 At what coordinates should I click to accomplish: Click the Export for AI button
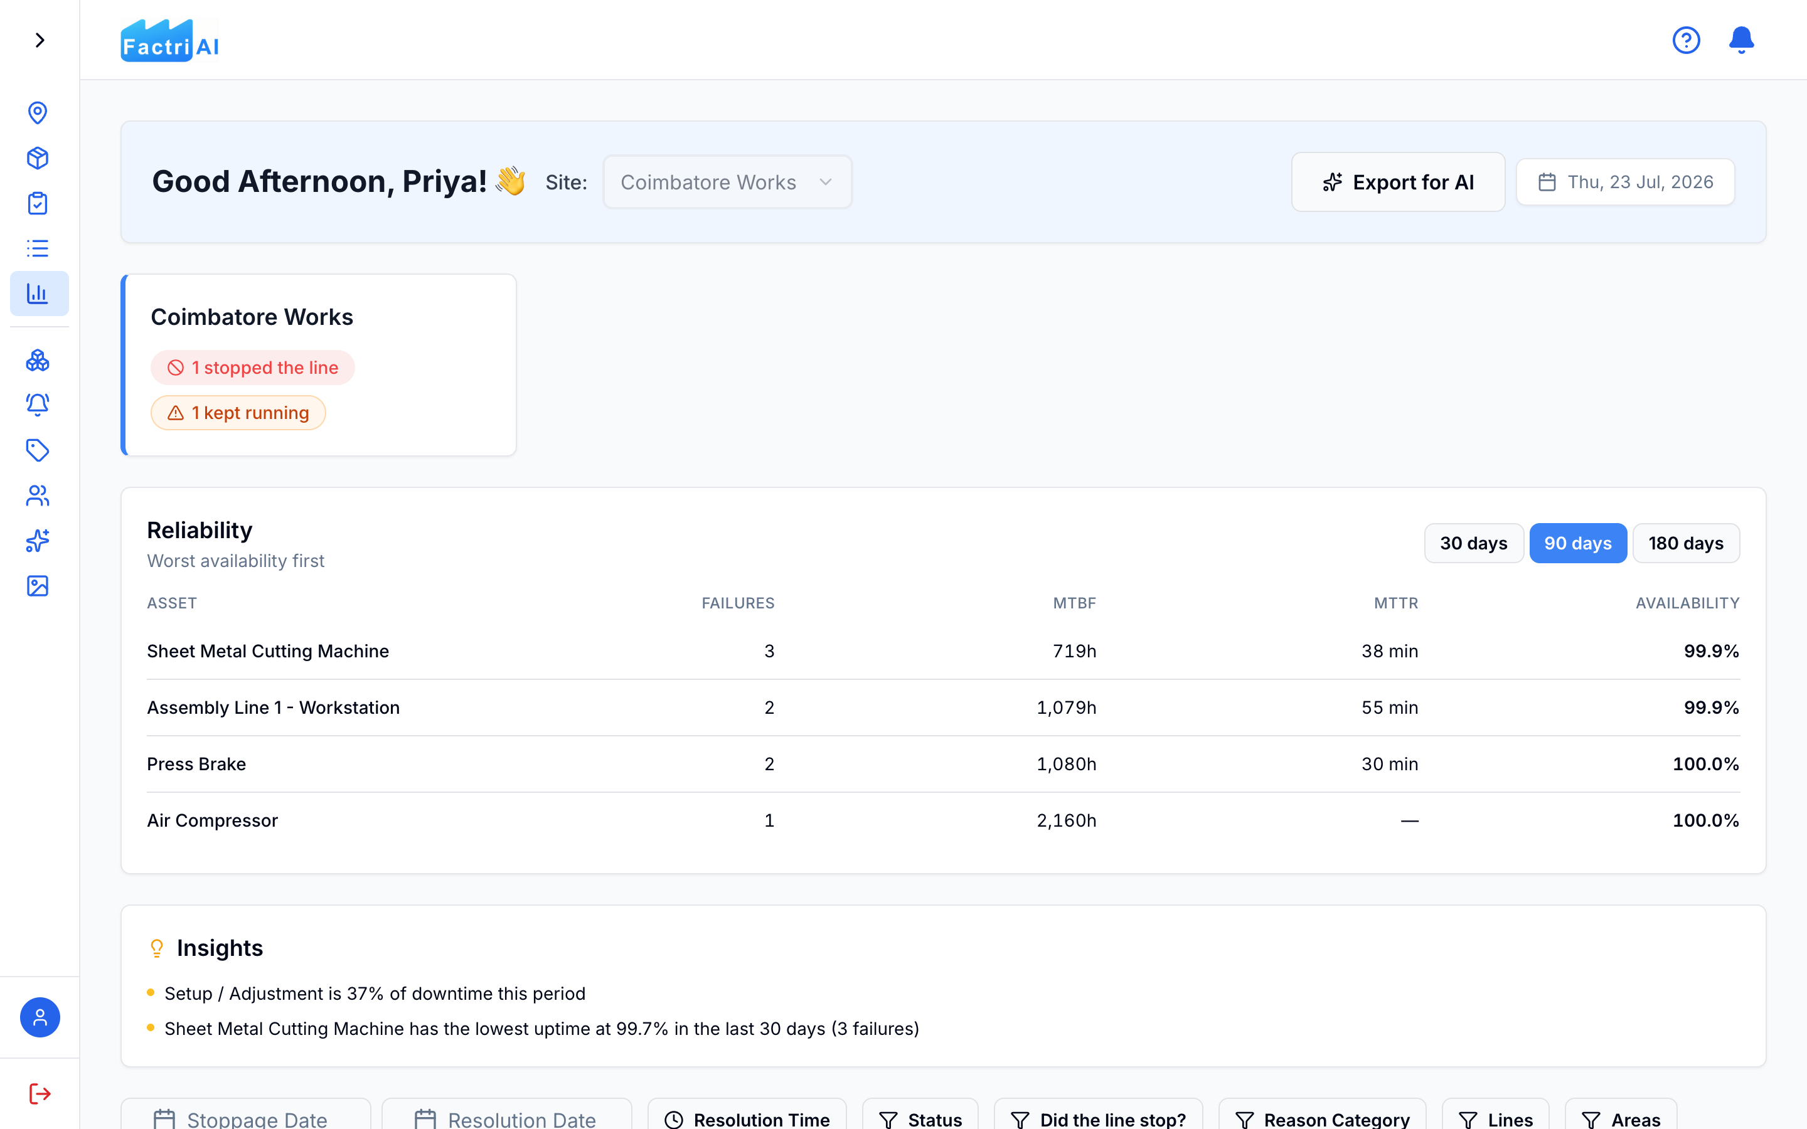click(1398, 182)
